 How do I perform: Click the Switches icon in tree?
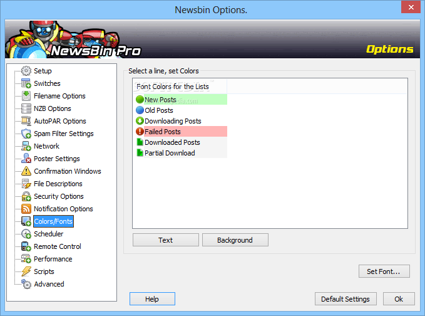pos(26,83)
